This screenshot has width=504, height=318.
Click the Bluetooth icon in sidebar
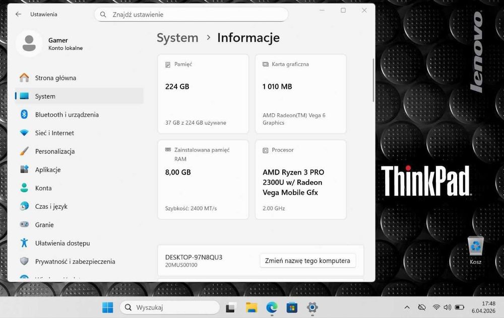tap(24, 114)
